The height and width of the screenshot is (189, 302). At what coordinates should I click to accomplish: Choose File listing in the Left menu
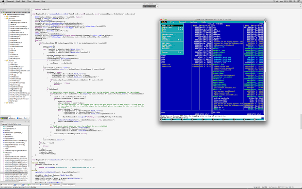[x=172, y=26]
